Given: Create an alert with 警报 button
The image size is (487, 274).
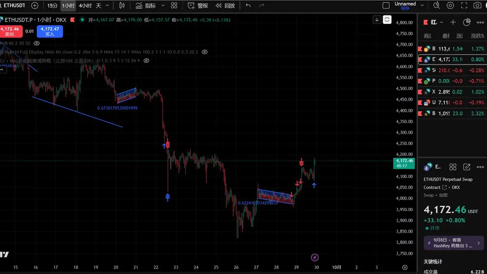Looking at the screenshot, I should tap(198, 6).
